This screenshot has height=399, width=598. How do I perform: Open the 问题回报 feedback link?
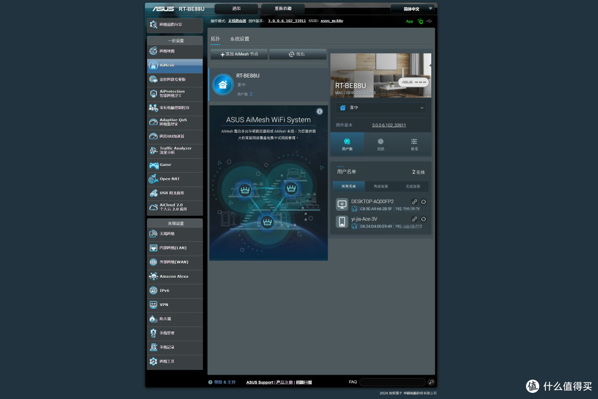pyautogui.click(x=304, y=382)
